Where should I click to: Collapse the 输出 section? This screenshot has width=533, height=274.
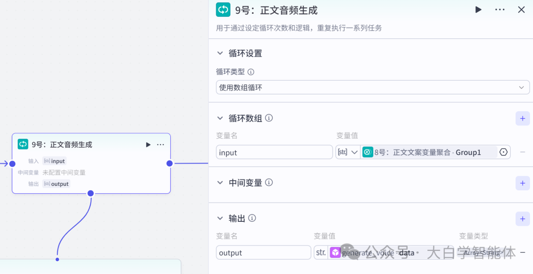pyautogui.click(x=220, y=218)
